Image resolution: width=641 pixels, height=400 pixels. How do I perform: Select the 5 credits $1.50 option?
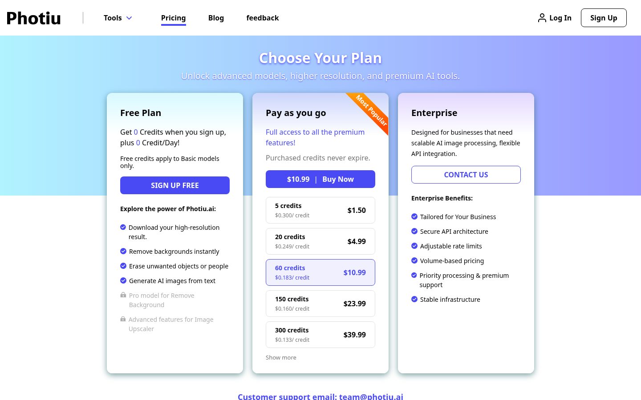tap(320, 210)
